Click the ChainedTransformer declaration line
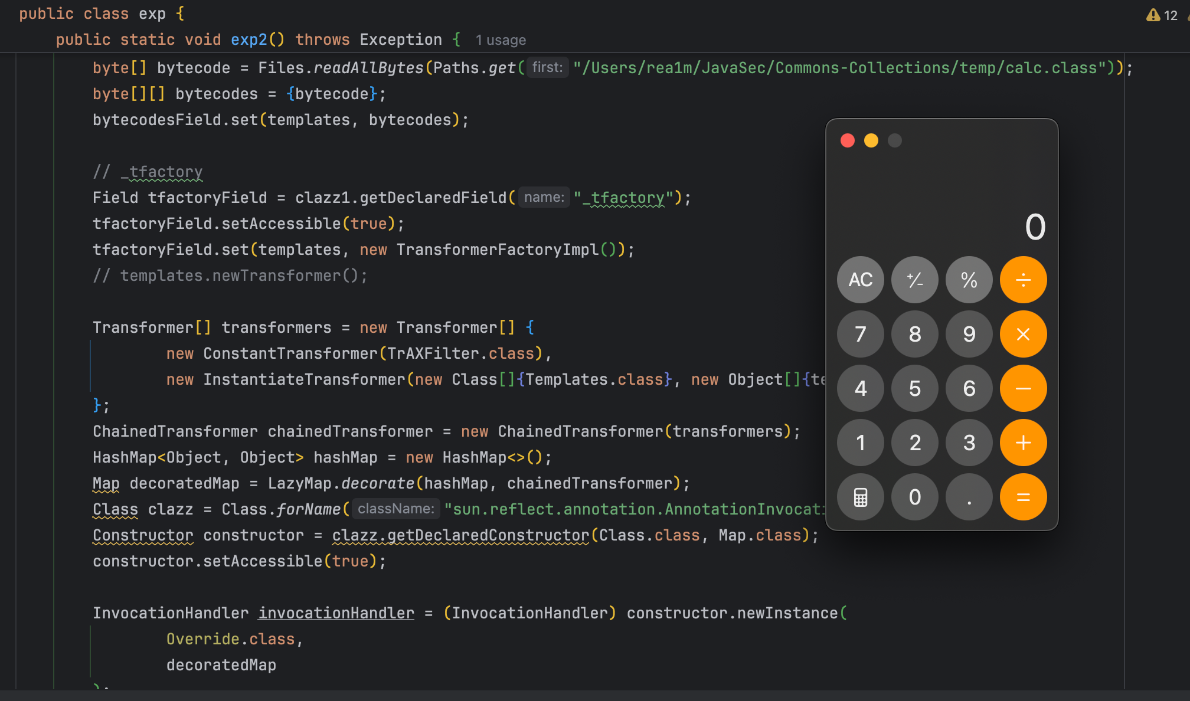Viewport: 1190px width, 701px height. tap(447, 431)
